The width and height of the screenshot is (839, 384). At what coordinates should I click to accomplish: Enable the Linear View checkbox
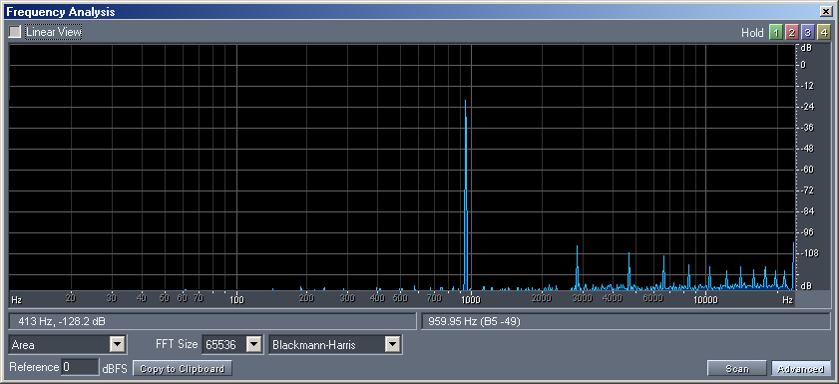(x=15, y=32)
